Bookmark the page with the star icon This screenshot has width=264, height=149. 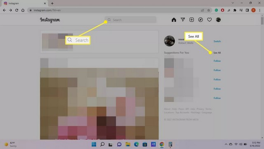click(209, 10)
